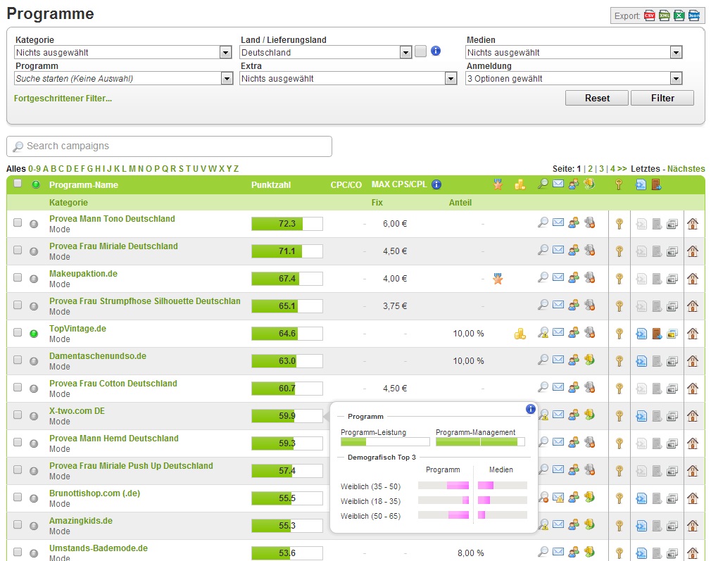This screenshot has width=711, height=561.
Task: Open the Umstands-Bademode.de program link
Action: tap(99, 548)
